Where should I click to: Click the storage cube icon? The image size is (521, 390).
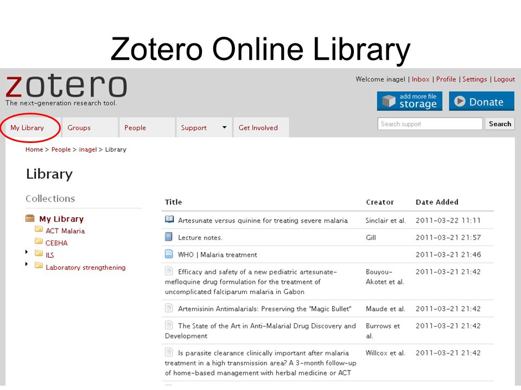click(389, 101)
